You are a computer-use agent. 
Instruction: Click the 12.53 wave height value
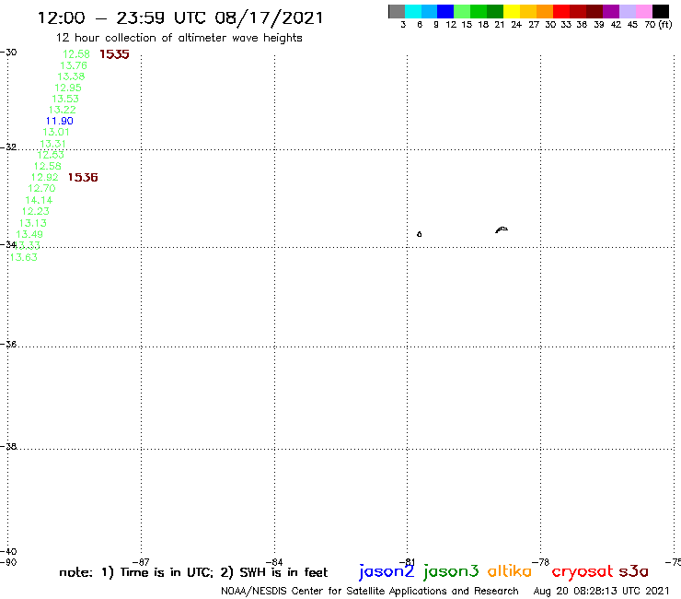tap(51, 155)
